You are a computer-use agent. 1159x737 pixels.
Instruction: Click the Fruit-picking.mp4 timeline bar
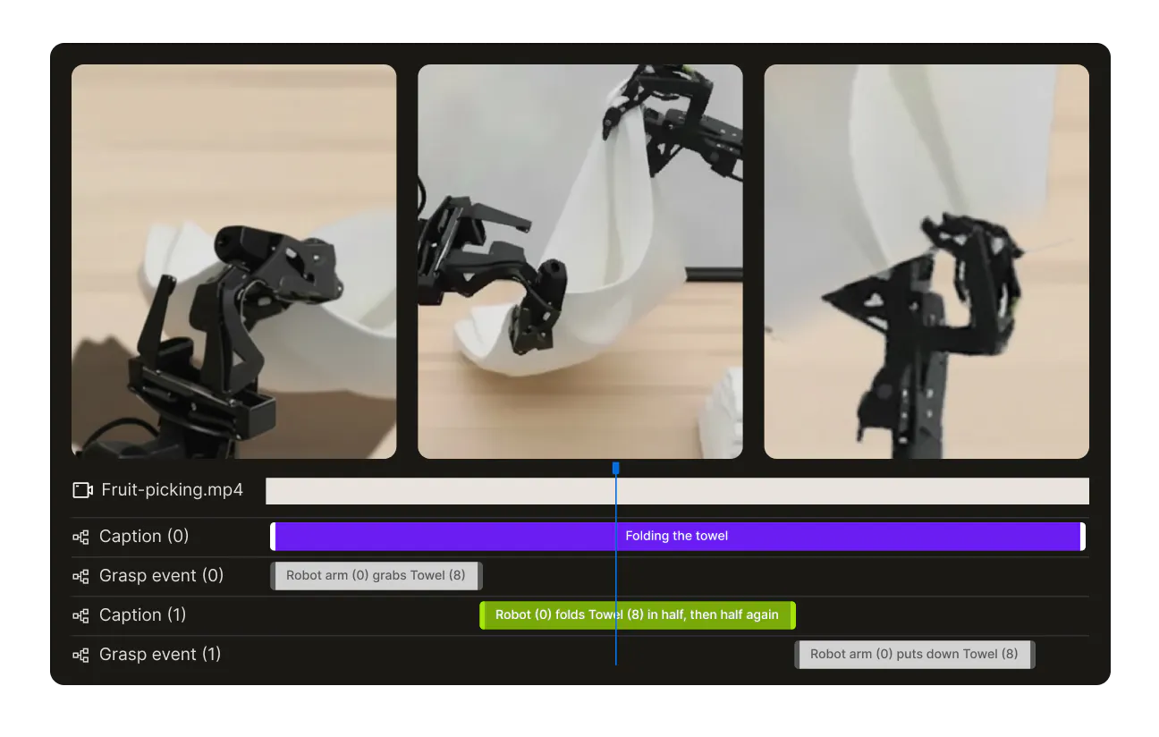coord(677,490)
